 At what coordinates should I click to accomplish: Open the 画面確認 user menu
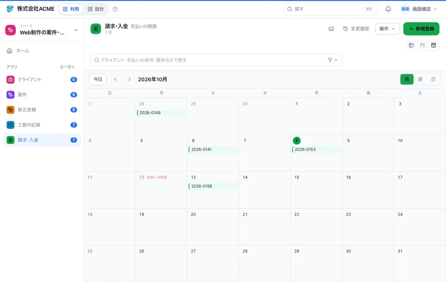click(x=419, y=9)
